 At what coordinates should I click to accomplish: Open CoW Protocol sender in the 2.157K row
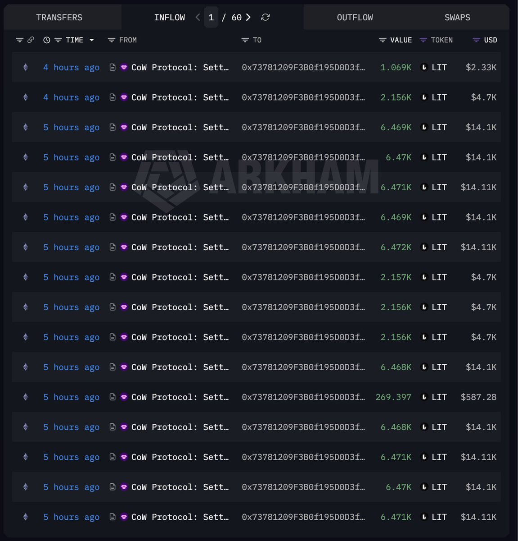180,277
